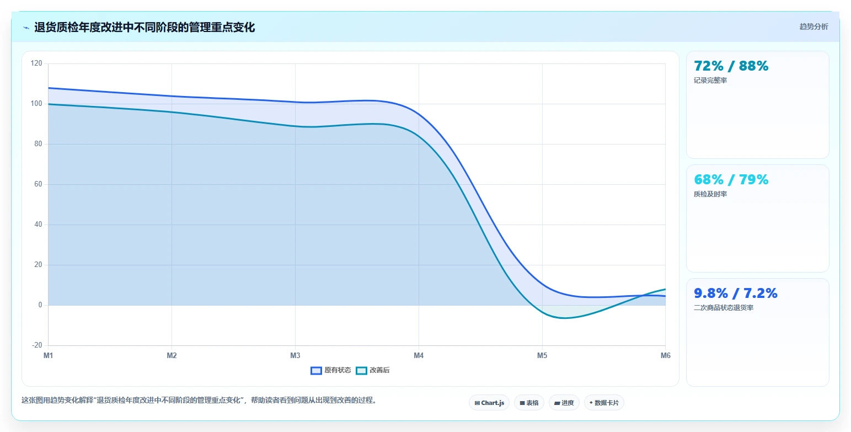Click the 进度 tag chip
Screen dimensions: 851x432
(564, 403)
